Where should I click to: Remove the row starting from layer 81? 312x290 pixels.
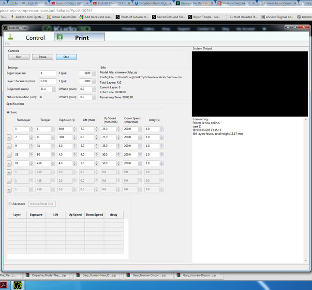click(9, 163)
